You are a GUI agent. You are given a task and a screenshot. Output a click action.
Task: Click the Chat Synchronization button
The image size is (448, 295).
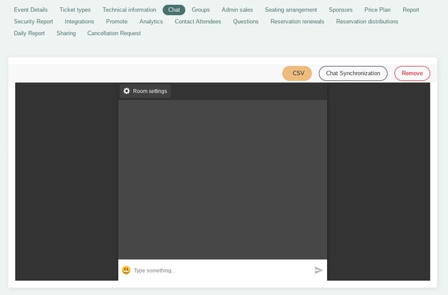pyautogui.click(x=353, y=73)
